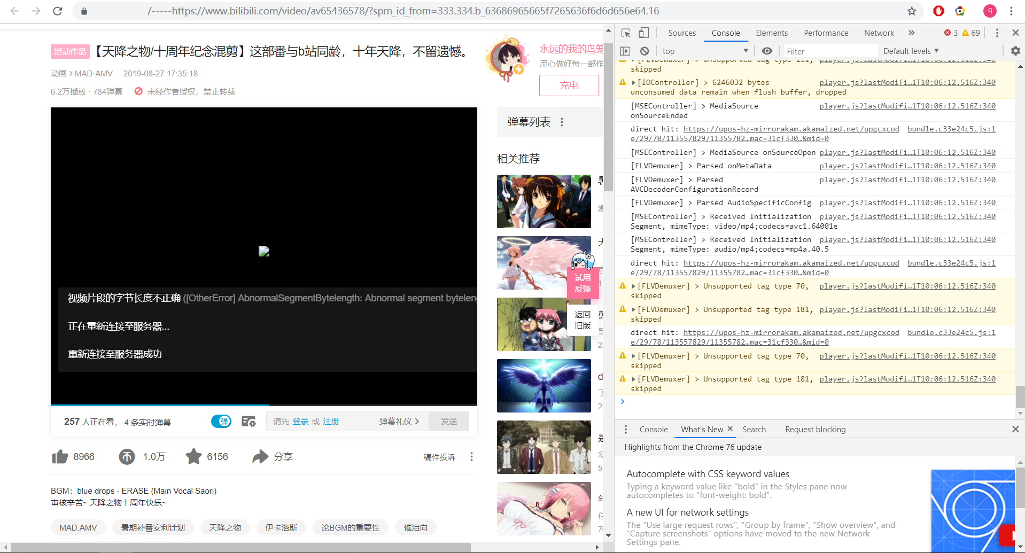Open the Haruhi recommended video thumbnail

543,201
